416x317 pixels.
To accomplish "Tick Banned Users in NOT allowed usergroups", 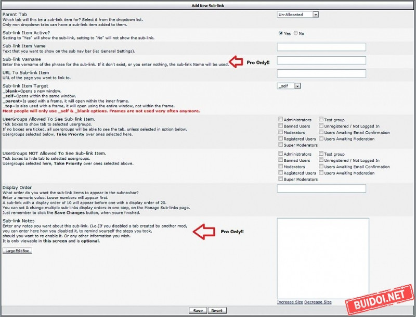I will tap(281, 161).
